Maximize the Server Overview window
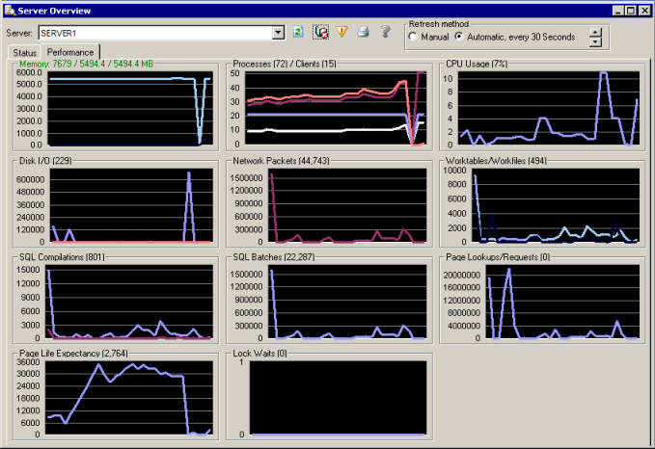This screenshot has height=449, width=655. [x=629, y=9]
